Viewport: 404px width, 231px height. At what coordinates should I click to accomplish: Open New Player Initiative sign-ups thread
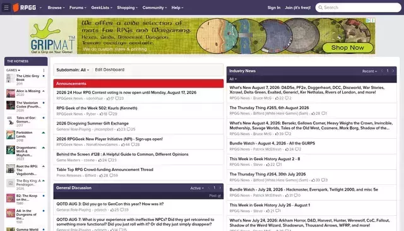point(109,139)
